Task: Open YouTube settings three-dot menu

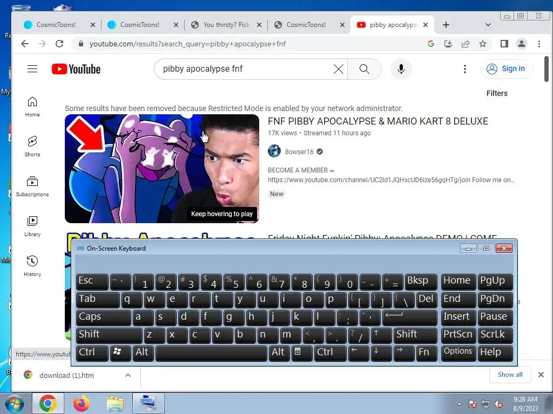Action: point(465,69)
